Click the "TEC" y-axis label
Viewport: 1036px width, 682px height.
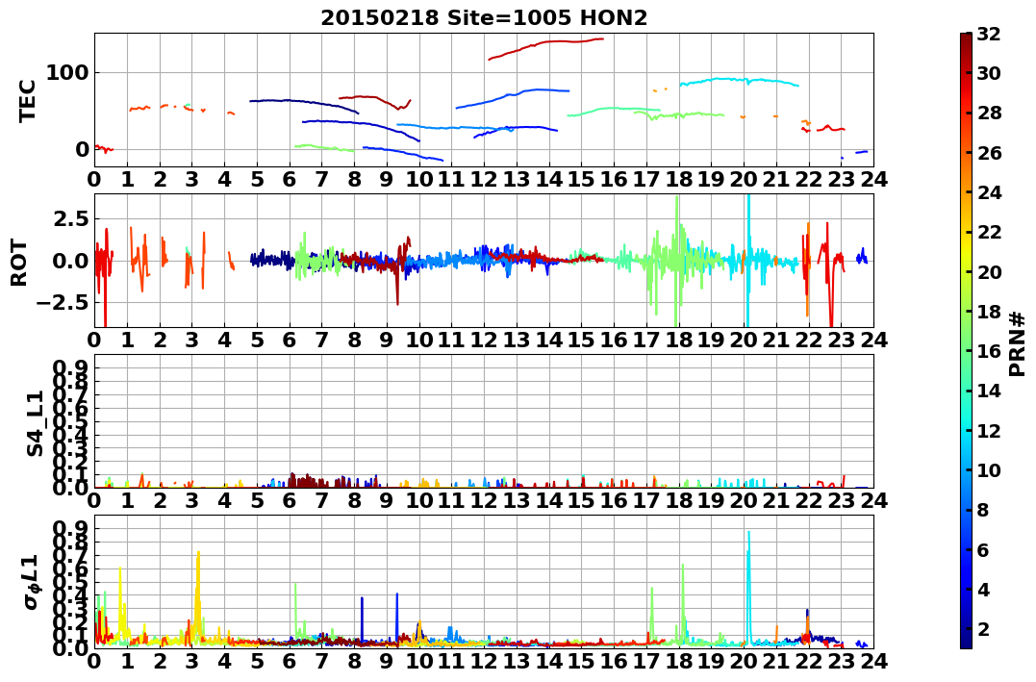tap(27, 100)
